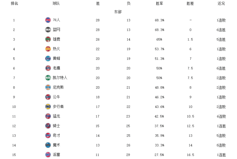Click the 活塞 team logo icon

click(x=48, y=155)
